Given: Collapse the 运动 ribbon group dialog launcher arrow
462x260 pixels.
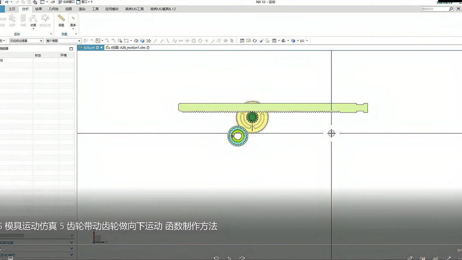Looking at the screenshot, I should [51, 33].
